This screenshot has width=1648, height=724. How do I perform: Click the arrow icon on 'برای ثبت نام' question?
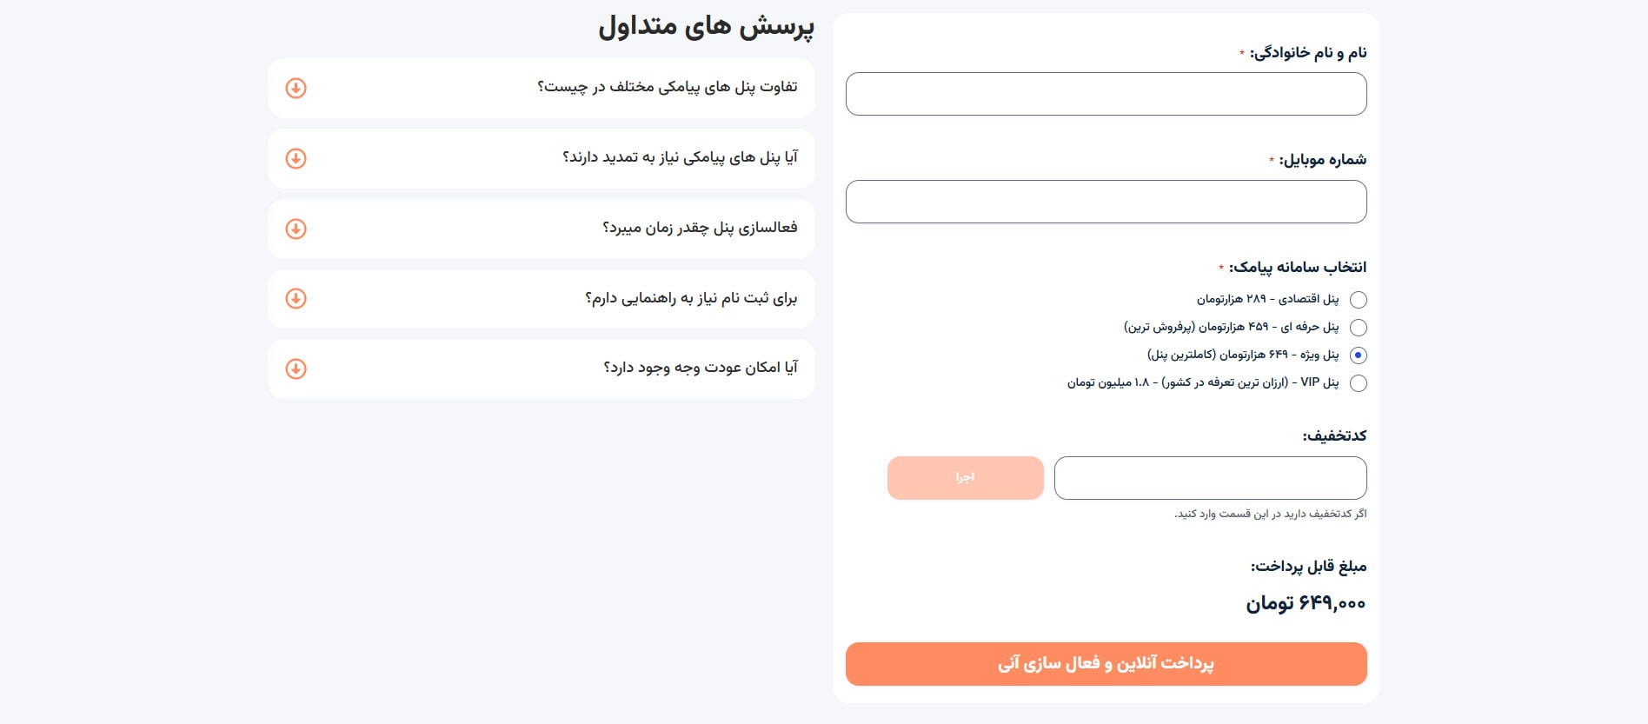[296, 299]
